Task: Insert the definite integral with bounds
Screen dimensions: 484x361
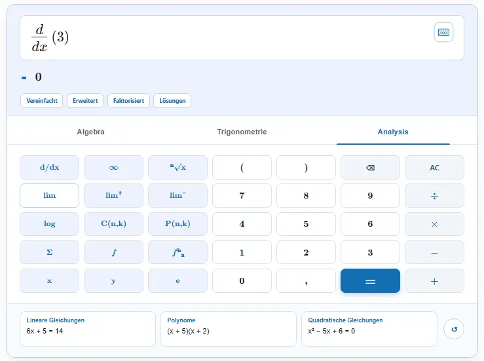Action: coord(177,252)
